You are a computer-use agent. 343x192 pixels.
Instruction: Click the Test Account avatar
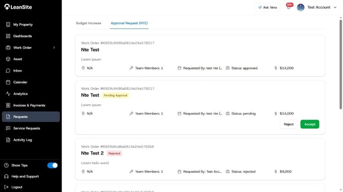point(301,8)
